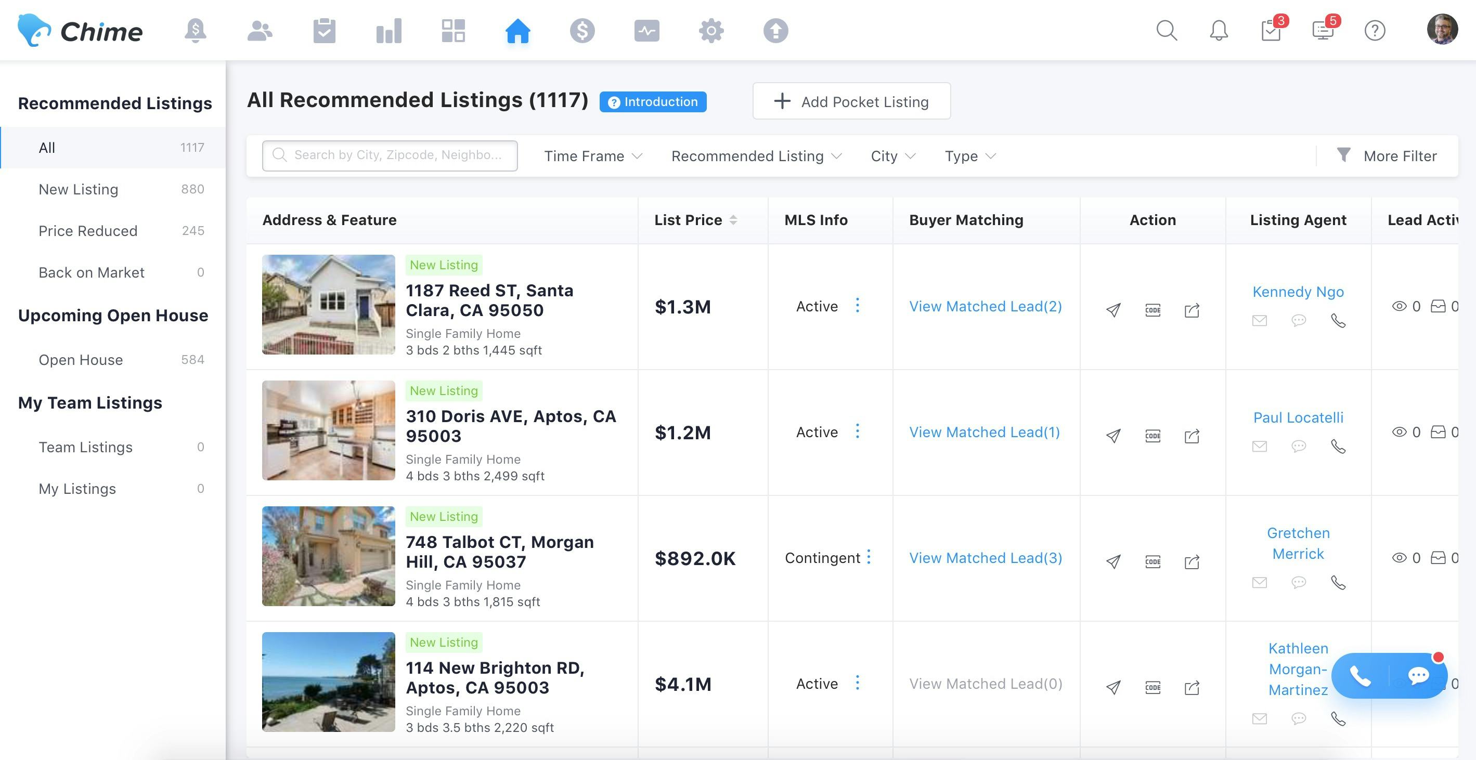Screen dimensions: 1476x760
Task: Share the 748 Talbot CT listing externally
Action: pos(1193,562)
